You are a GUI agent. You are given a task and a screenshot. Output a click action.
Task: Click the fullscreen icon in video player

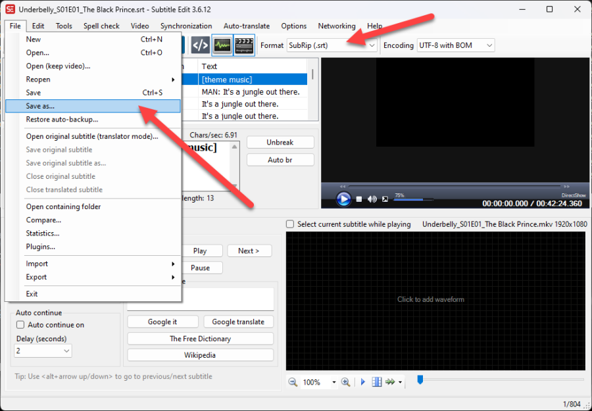coord(384,199)
